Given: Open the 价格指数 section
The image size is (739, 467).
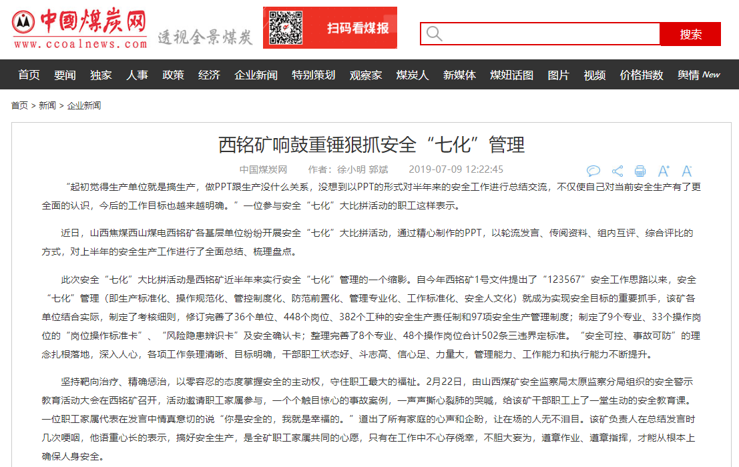Looking at the screenshot, I should pyautogui.click(x=642, y=75).
